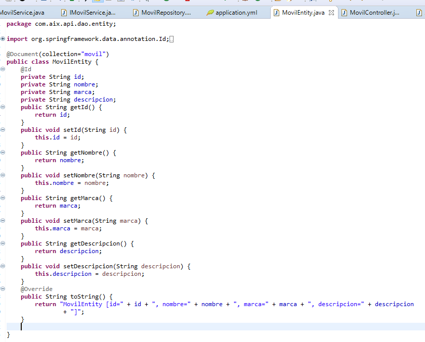Click the Java file icon on MovilController tab
The image size is (425, 342).
[344, 13]
